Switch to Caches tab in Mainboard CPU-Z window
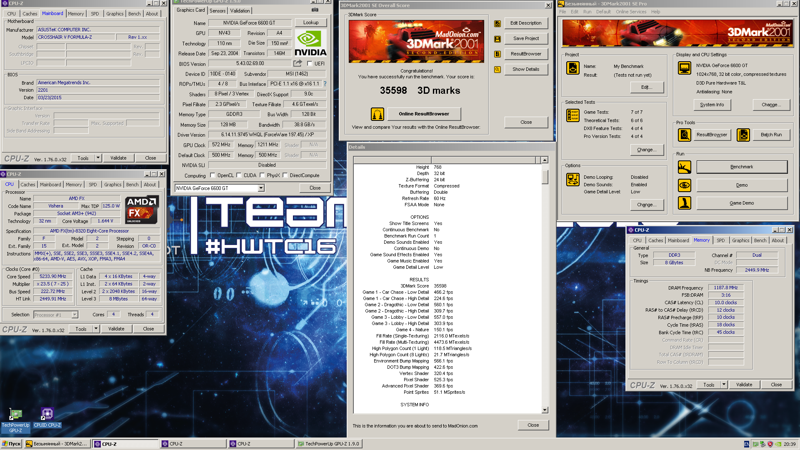 pyautogui.click(x=30, y=14)
